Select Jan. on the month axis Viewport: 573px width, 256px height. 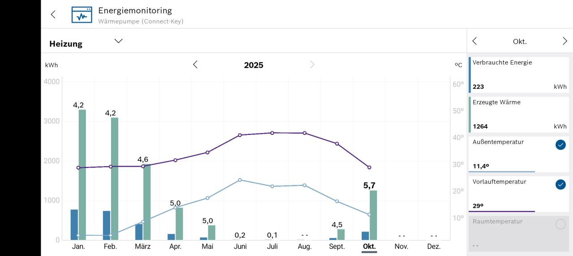[x=78, y=246]
